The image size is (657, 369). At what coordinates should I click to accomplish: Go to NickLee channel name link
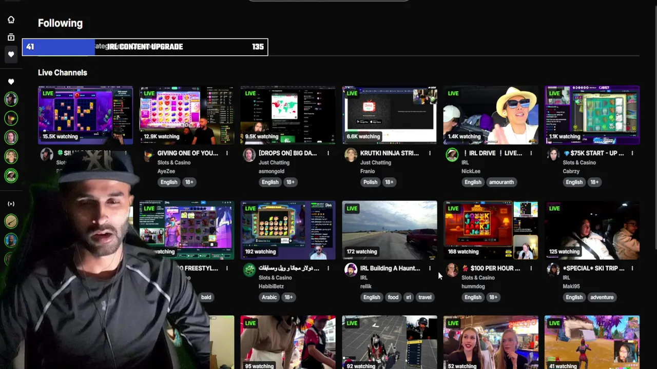471,171
